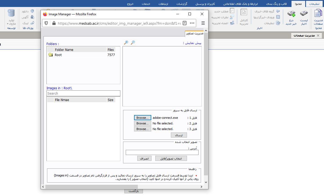This screenshot has width=324, height=196.
Task: Open the گزارشات menu
Action: [182, 4]
